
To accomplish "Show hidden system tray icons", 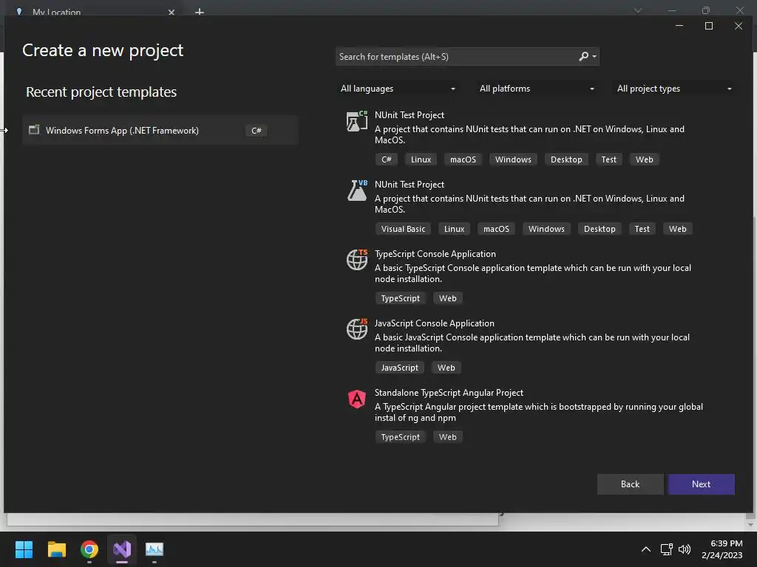I will pyautogui.click(x=646, y=549).
